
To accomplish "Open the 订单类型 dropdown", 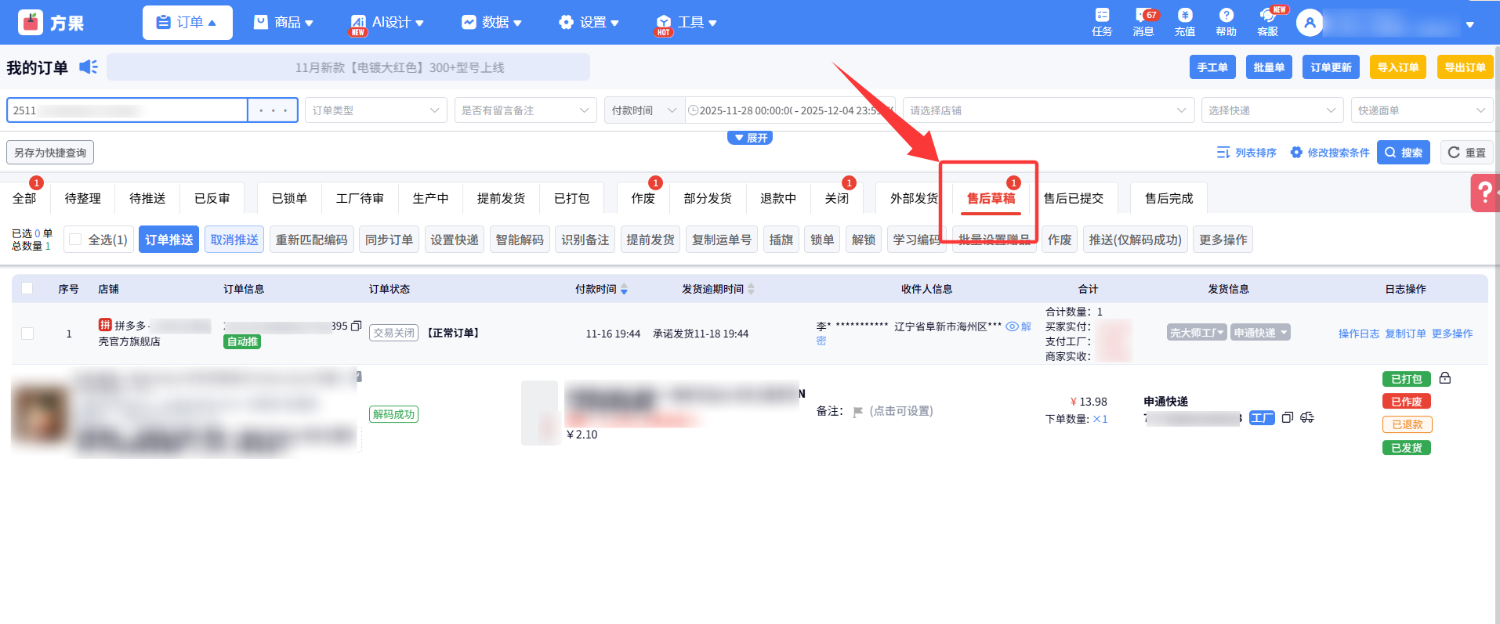I will [x=375, y=110].
